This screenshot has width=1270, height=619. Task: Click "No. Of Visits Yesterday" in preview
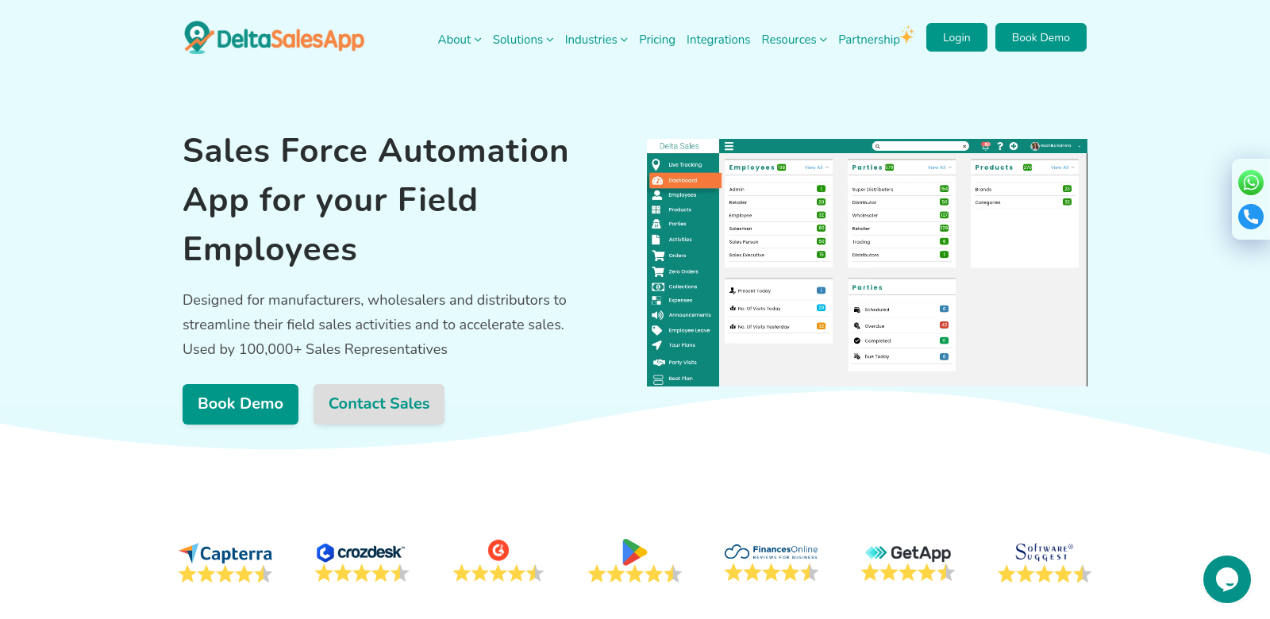[x=778, y=326]
